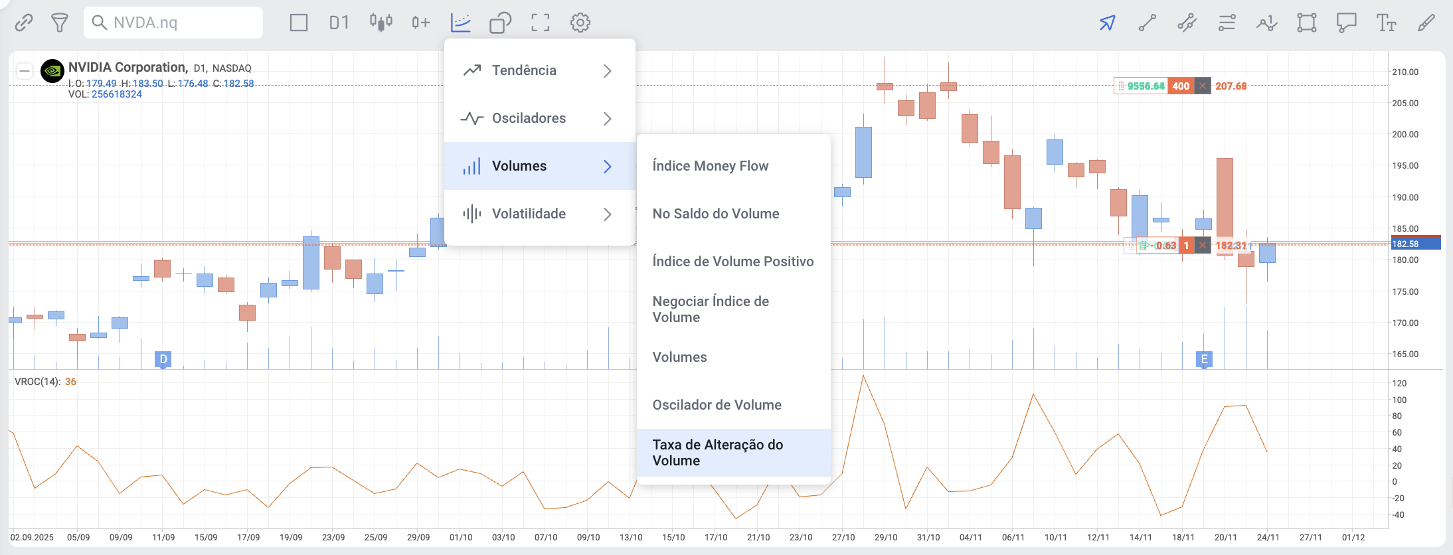Add No Saldo do Volume indicator
The image size is (1453, 555).
point(734,214)
